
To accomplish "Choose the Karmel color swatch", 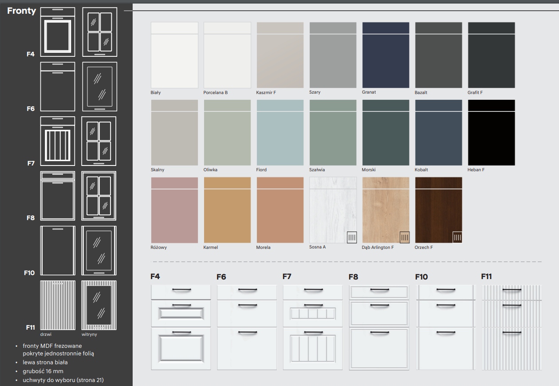I will (x=227, y=210).
